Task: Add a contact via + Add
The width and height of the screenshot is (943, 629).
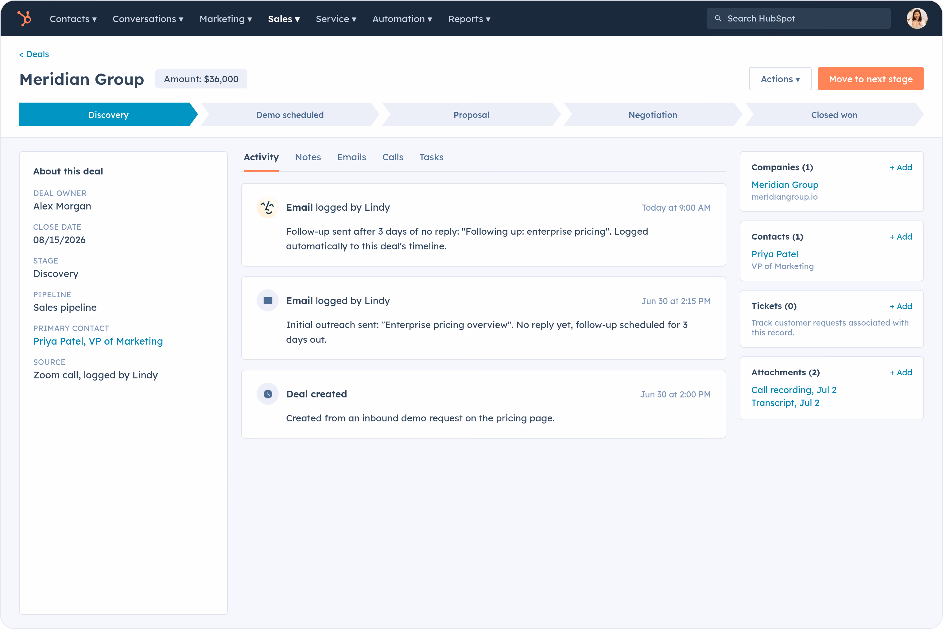Action: click(901, 237)
